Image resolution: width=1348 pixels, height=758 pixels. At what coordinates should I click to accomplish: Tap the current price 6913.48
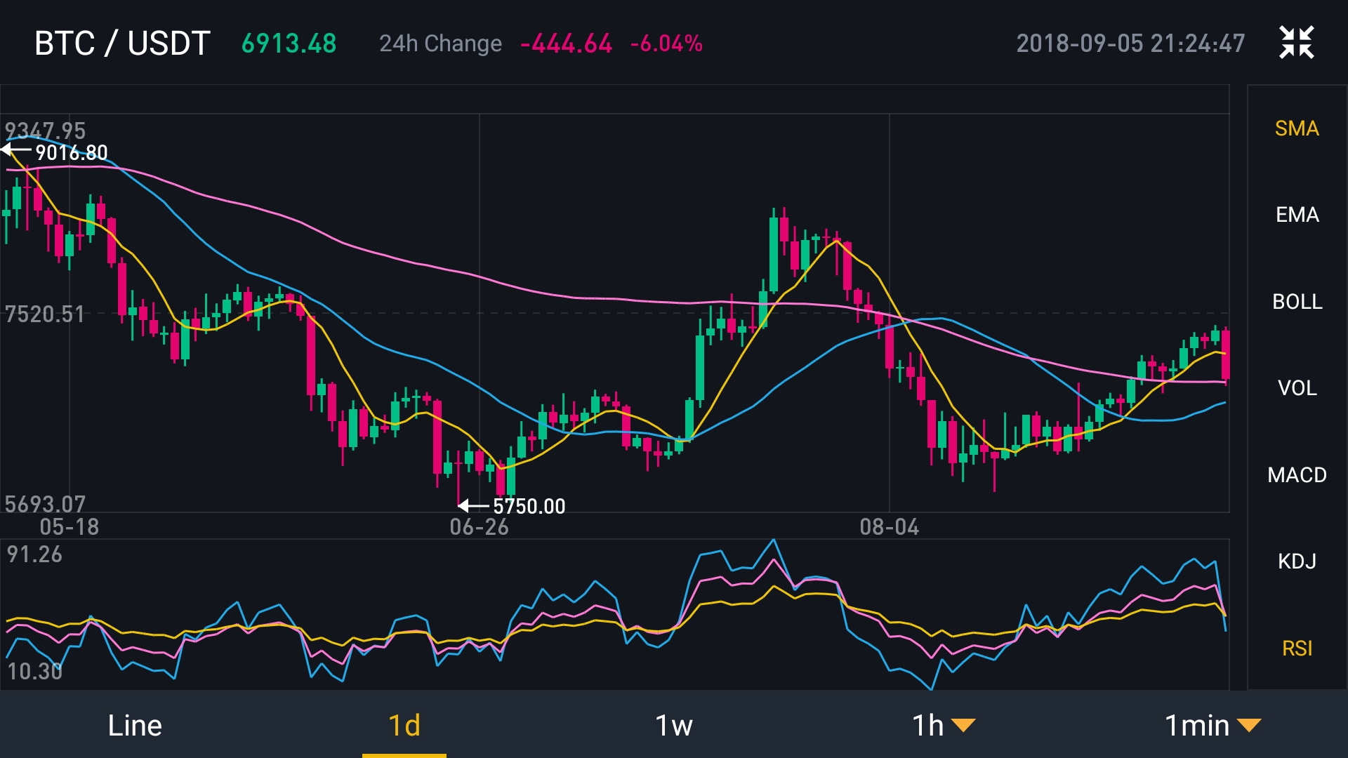(289, 44)
